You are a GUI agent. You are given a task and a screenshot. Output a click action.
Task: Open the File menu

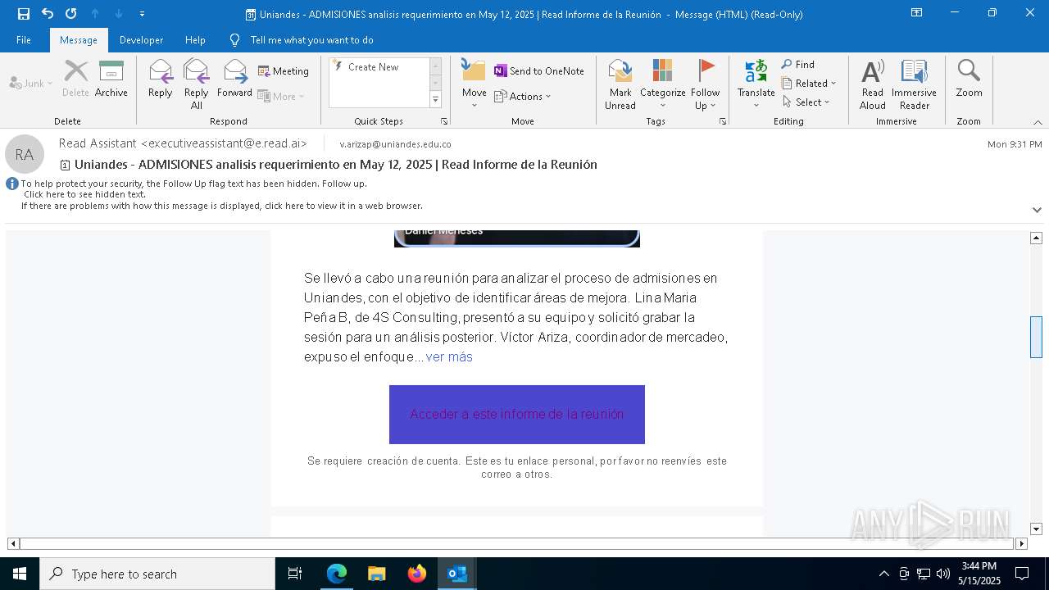pyautogui.click(x=24, y=40)
